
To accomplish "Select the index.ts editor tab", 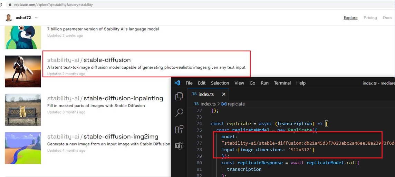I will click(208, 94).
